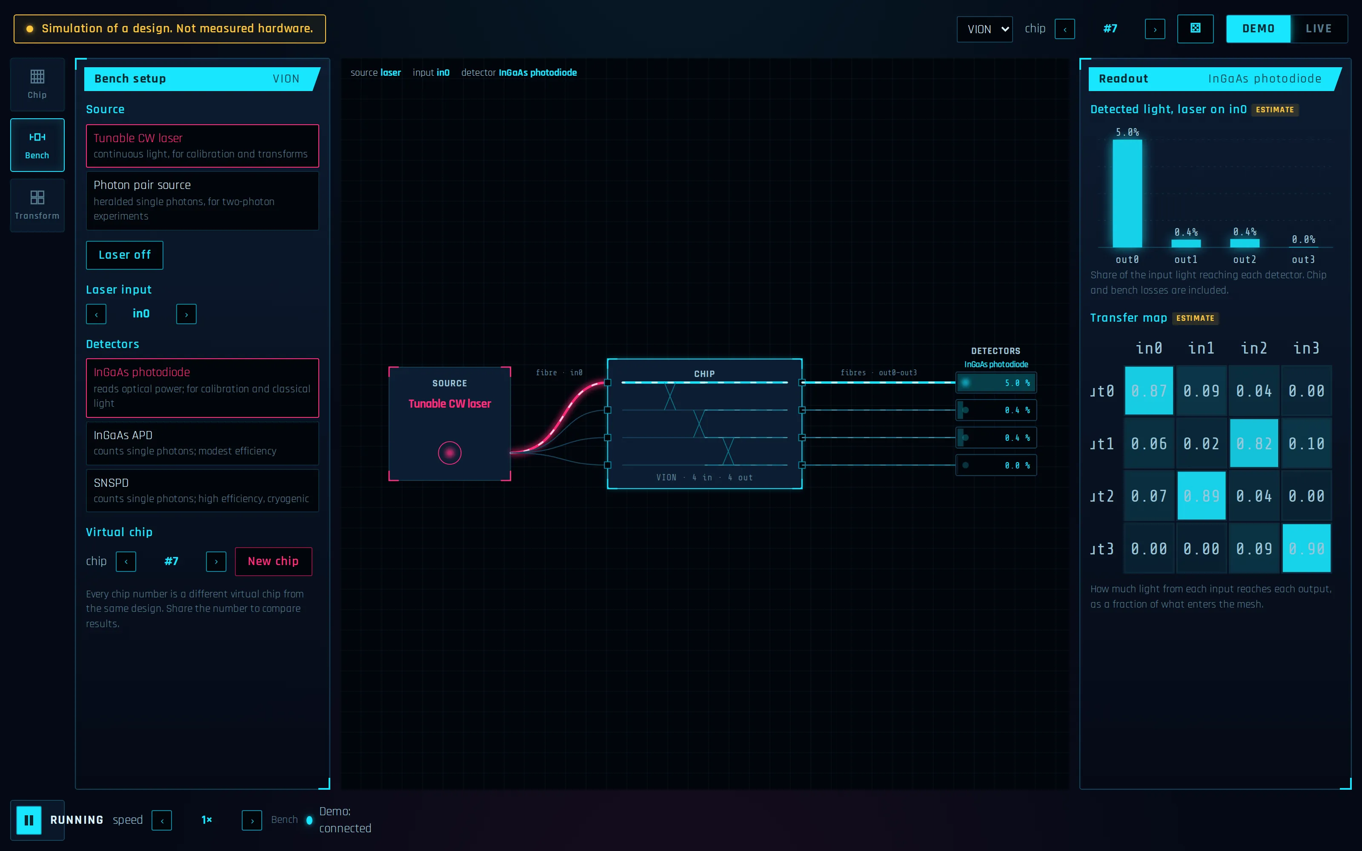
Task: Go to previous chip in top bar
Action: pyautogui.click(x=1065, y=29)
